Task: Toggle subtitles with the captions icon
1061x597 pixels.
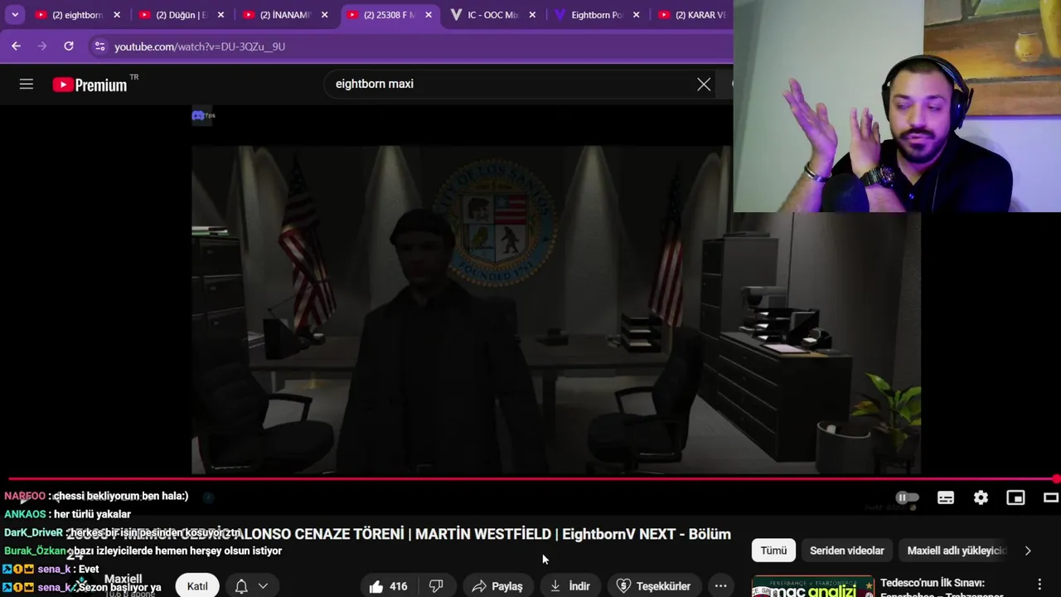Action: pos(946,498)
